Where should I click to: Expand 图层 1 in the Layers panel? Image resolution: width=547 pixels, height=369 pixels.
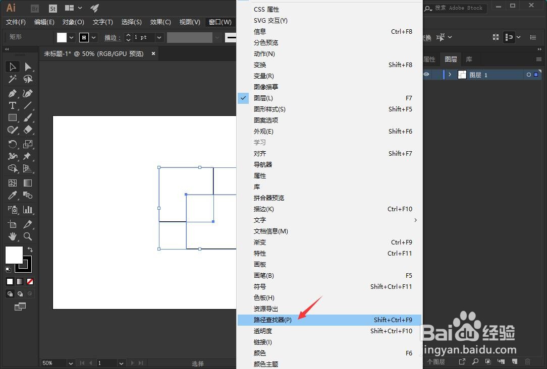click(449, 74)
